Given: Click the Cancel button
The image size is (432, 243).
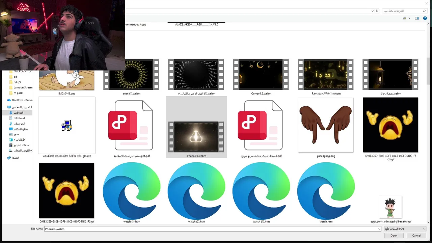Looking at the screenshot, I should coord(416,236).
